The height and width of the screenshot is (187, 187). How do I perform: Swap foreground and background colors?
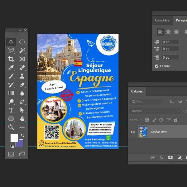click(22, 136)
